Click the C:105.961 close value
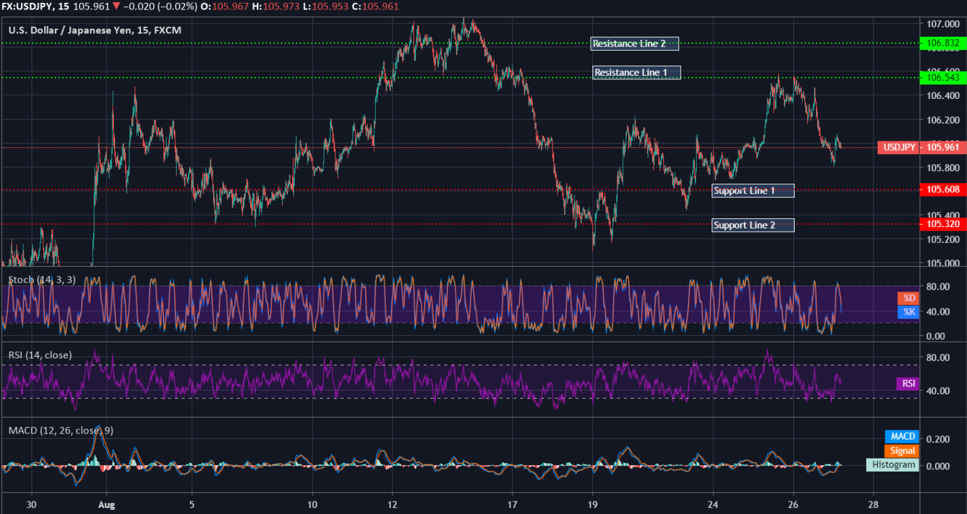This screenshot has height=514, width=967. pyautogui.click(x=375, y=7)
